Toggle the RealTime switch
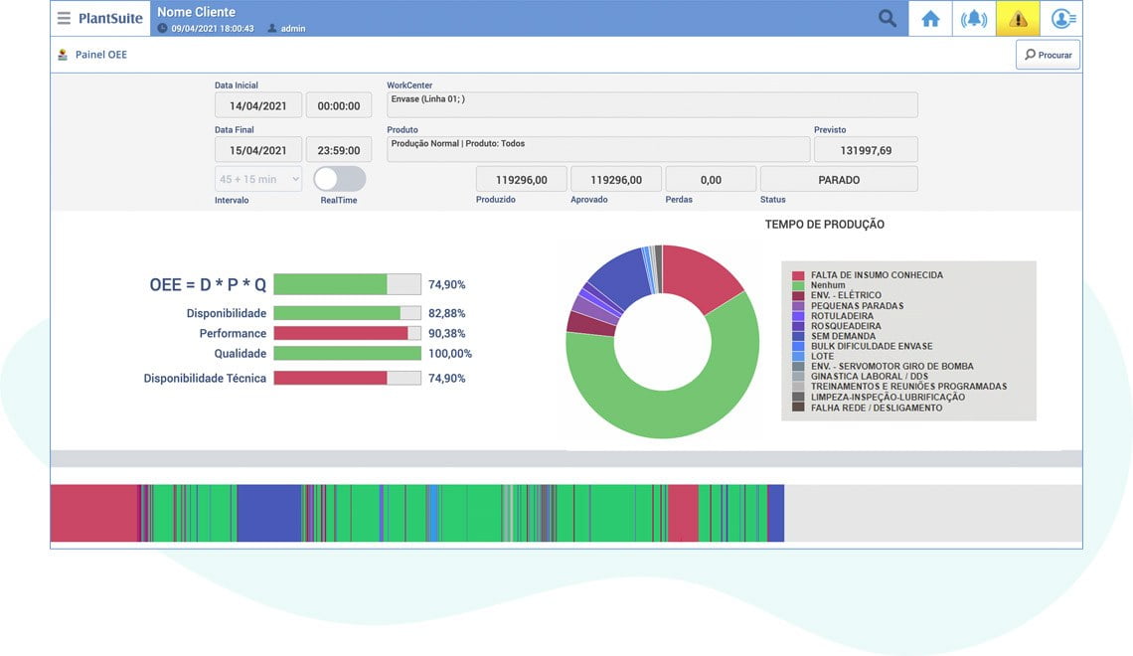1133x656 pixels. coord(340,179)
